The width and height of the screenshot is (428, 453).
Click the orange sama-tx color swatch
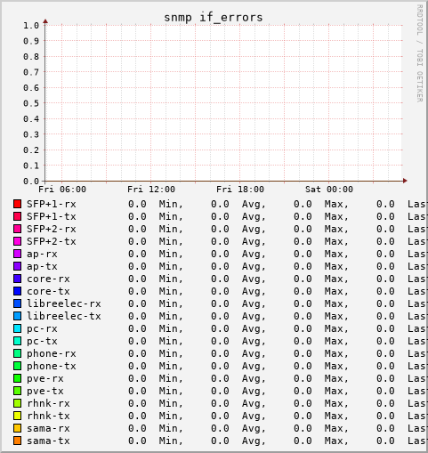[x=17, y=441]
